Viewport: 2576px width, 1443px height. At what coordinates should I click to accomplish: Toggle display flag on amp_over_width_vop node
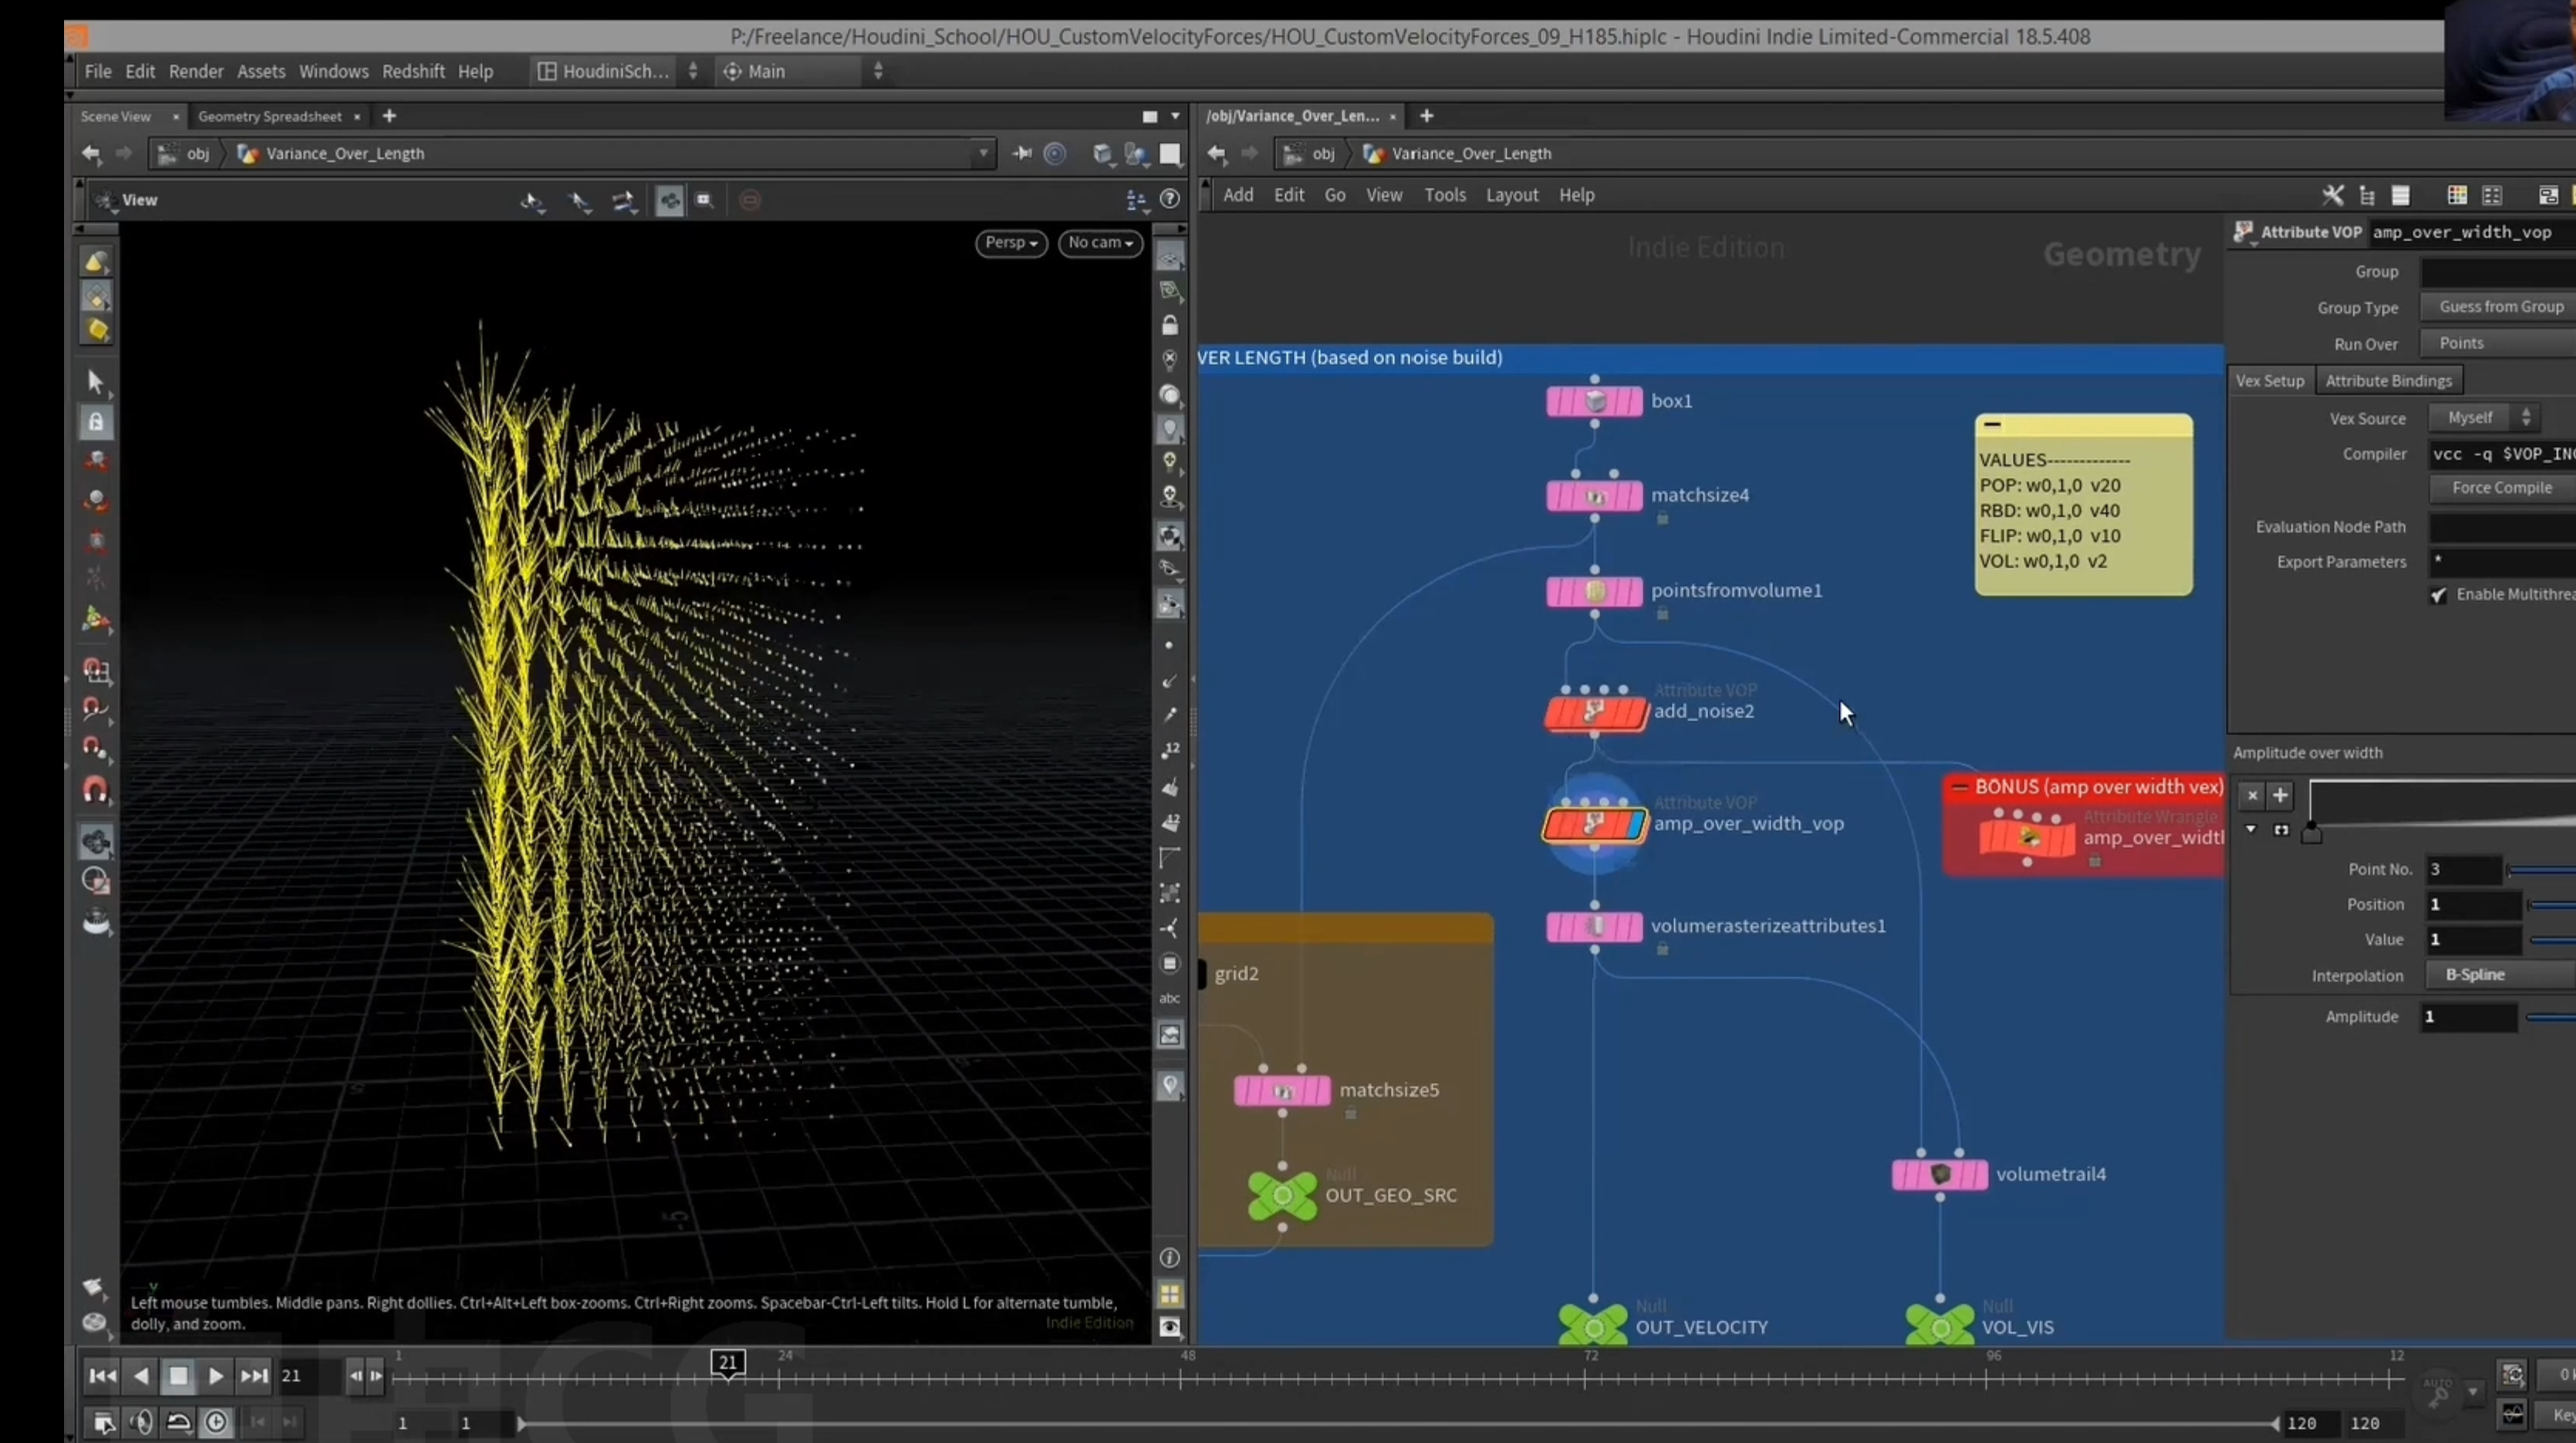pyautogui.click(x=1636, y=824)
